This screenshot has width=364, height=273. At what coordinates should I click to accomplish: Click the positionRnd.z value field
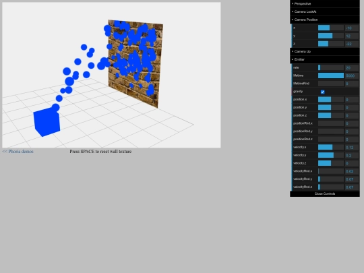[352, 139]
